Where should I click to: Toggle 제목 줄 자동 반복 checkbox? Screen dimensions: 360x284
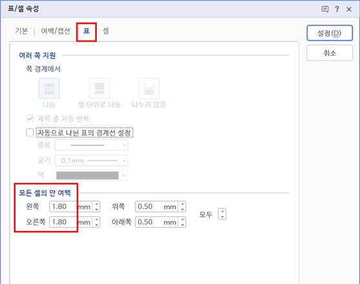click(x=30, y=119)
